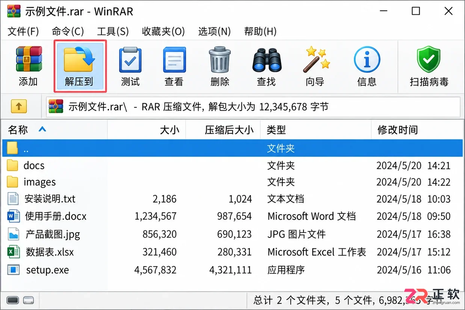Viewport: 465px width, 310px height.
Task: Click compressed size 280,331
Action: click(x=234, y=252)
